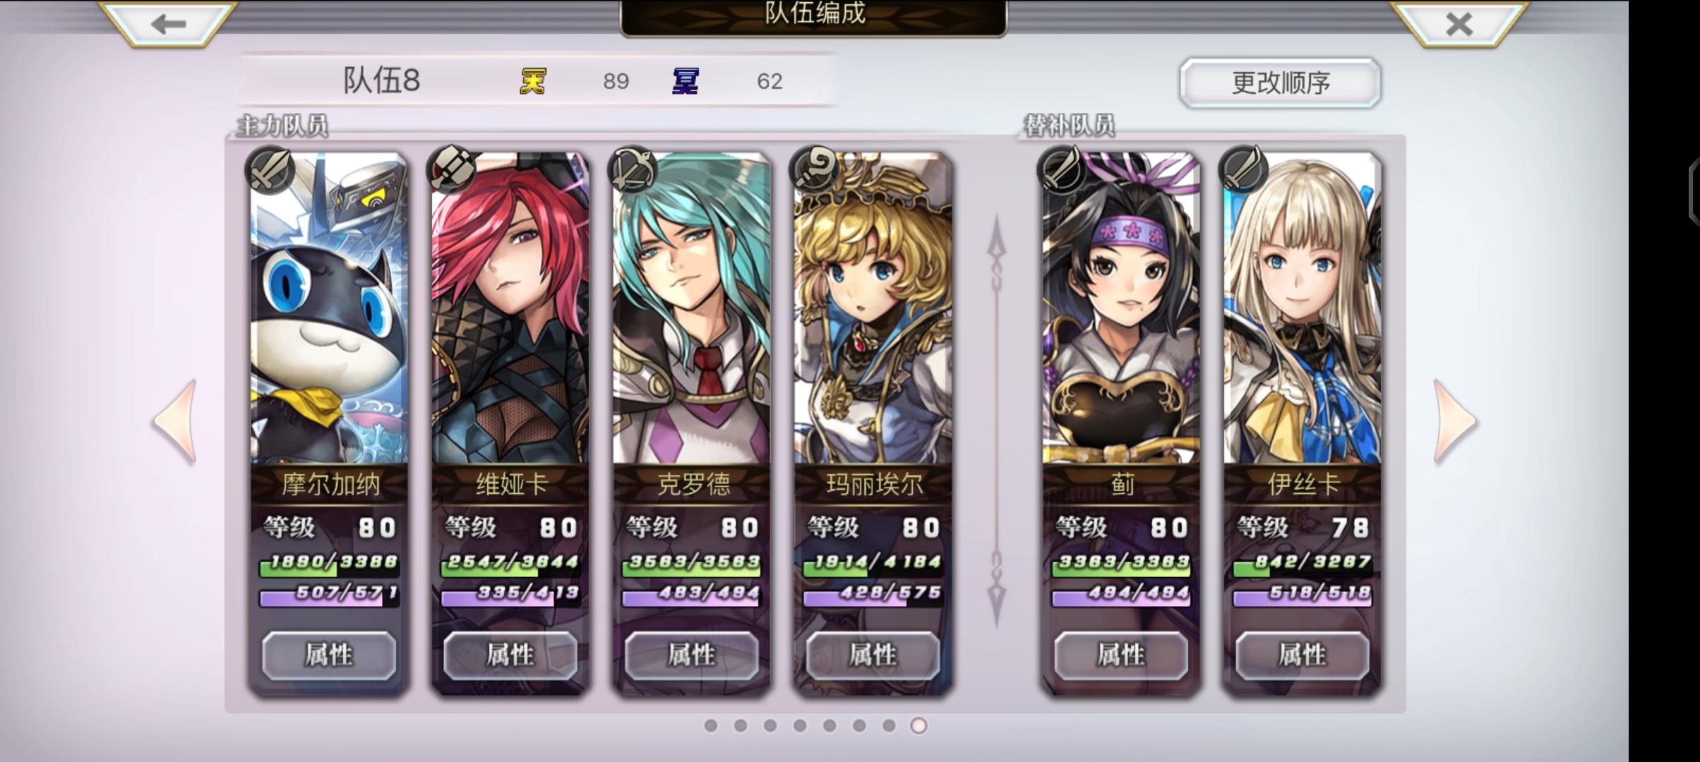Image resolution: width=1700 pixels, height=762 pixels.
Task: Tap the staff class icon on 玛丽埃尔's card
Action: click(x=814, y=169)
